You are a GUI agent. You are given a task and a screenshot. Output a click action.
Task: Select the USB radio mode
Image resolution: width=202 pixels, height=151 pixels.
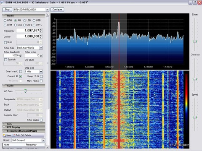point(34,21)
